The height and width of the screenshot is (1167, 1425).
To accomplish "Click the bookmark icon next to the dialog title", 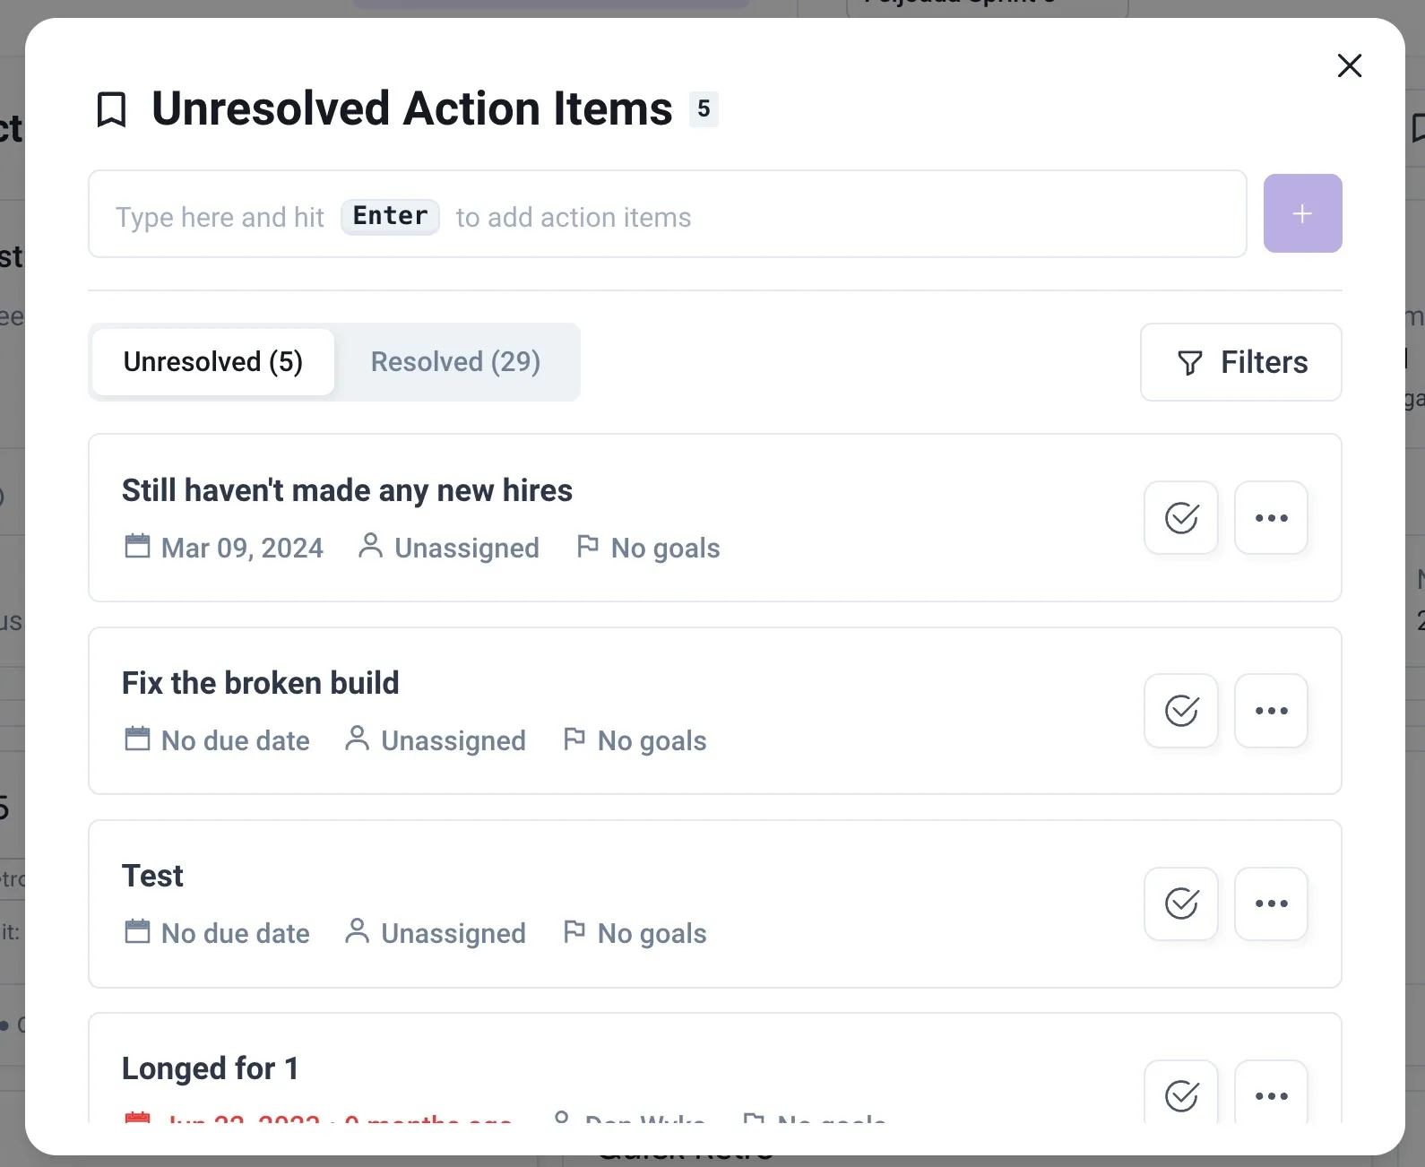I will click(111, 108).
